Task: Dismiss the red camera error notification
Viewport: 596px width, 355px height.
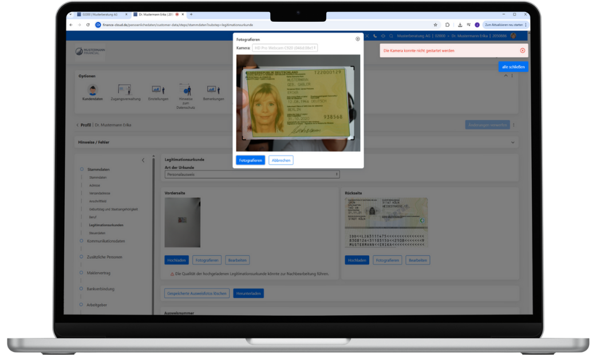Action: pyautogui.click(x=522, y=50)
